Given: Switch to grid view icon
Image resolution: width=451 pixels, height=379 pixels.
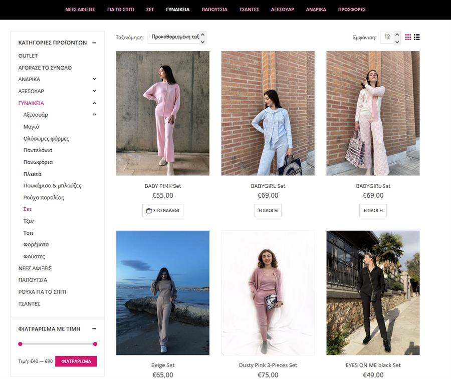Looking at the screenshot, I should pyautogui.click(x=408, y=37).
